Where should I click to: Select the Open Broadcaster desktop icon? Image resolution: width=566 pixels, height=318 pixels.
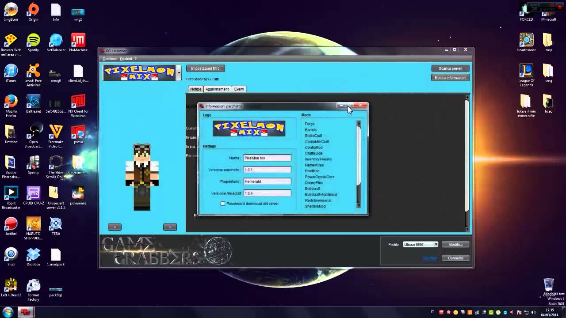click(x=33, y=136)
